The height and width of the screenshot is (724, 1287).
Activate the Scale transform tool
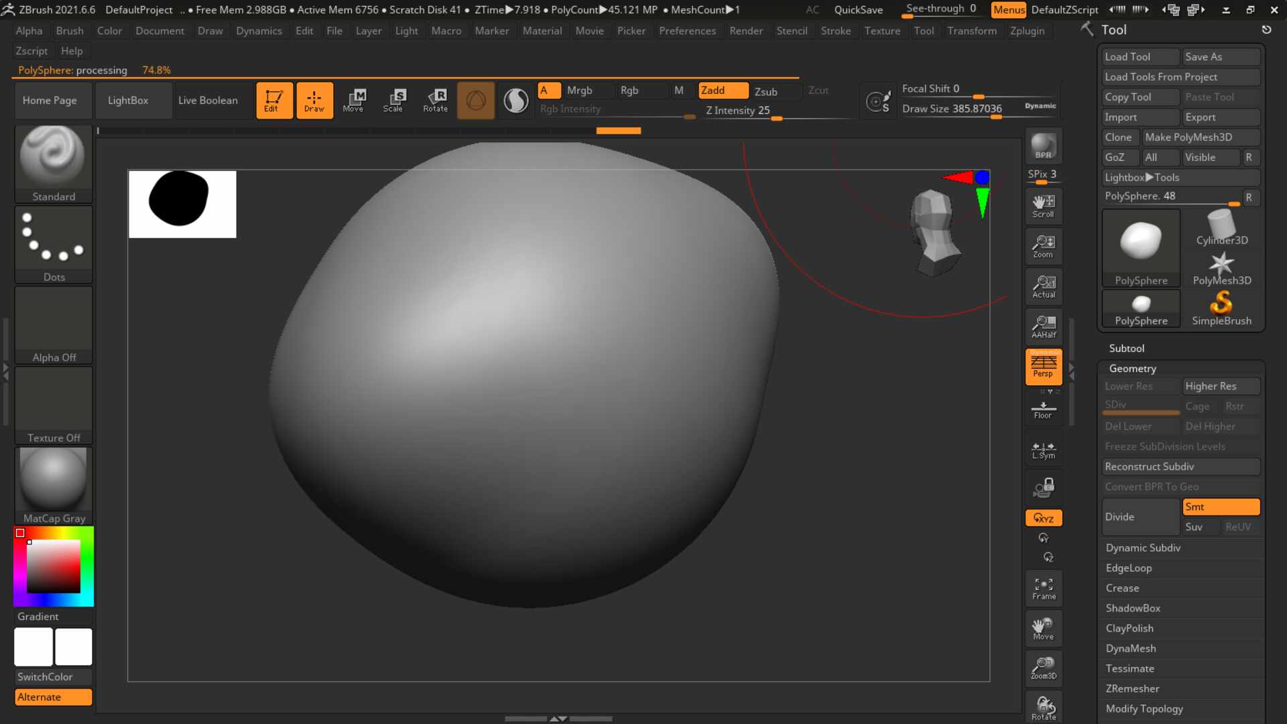(393, 101)
